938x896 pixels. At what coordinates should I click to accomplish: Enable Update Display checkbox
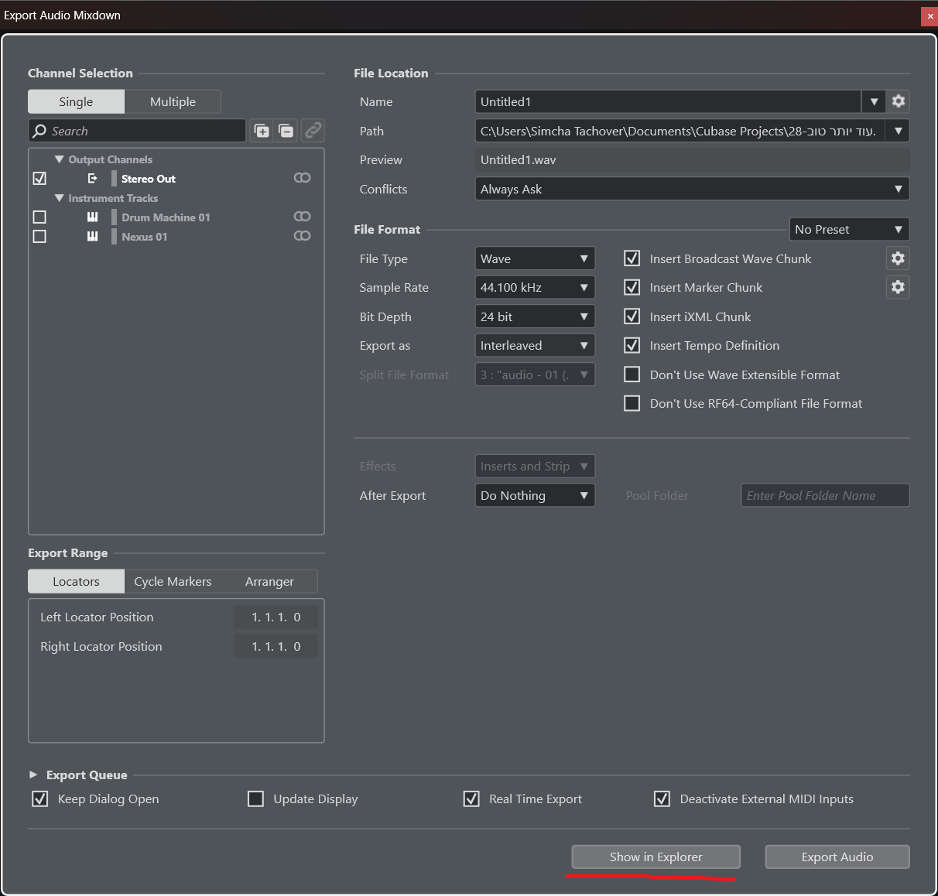click(x=255, y=799)
